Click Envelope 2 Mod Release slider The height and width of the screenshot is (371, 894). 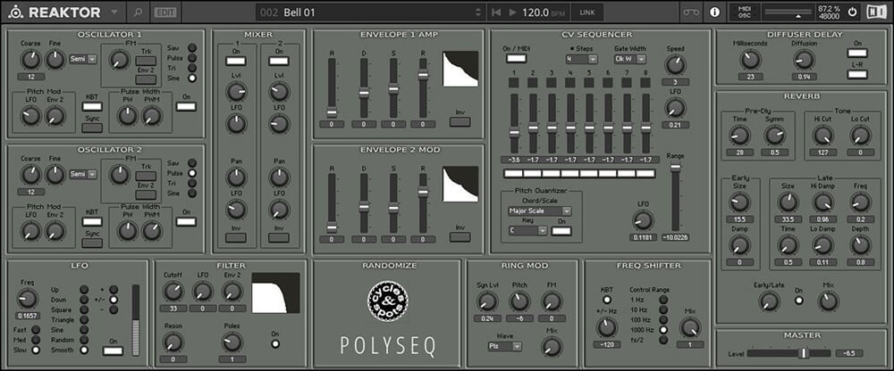pos(423,203)
